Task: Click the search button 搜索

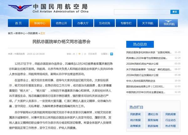Action: [x=175, y=12]
